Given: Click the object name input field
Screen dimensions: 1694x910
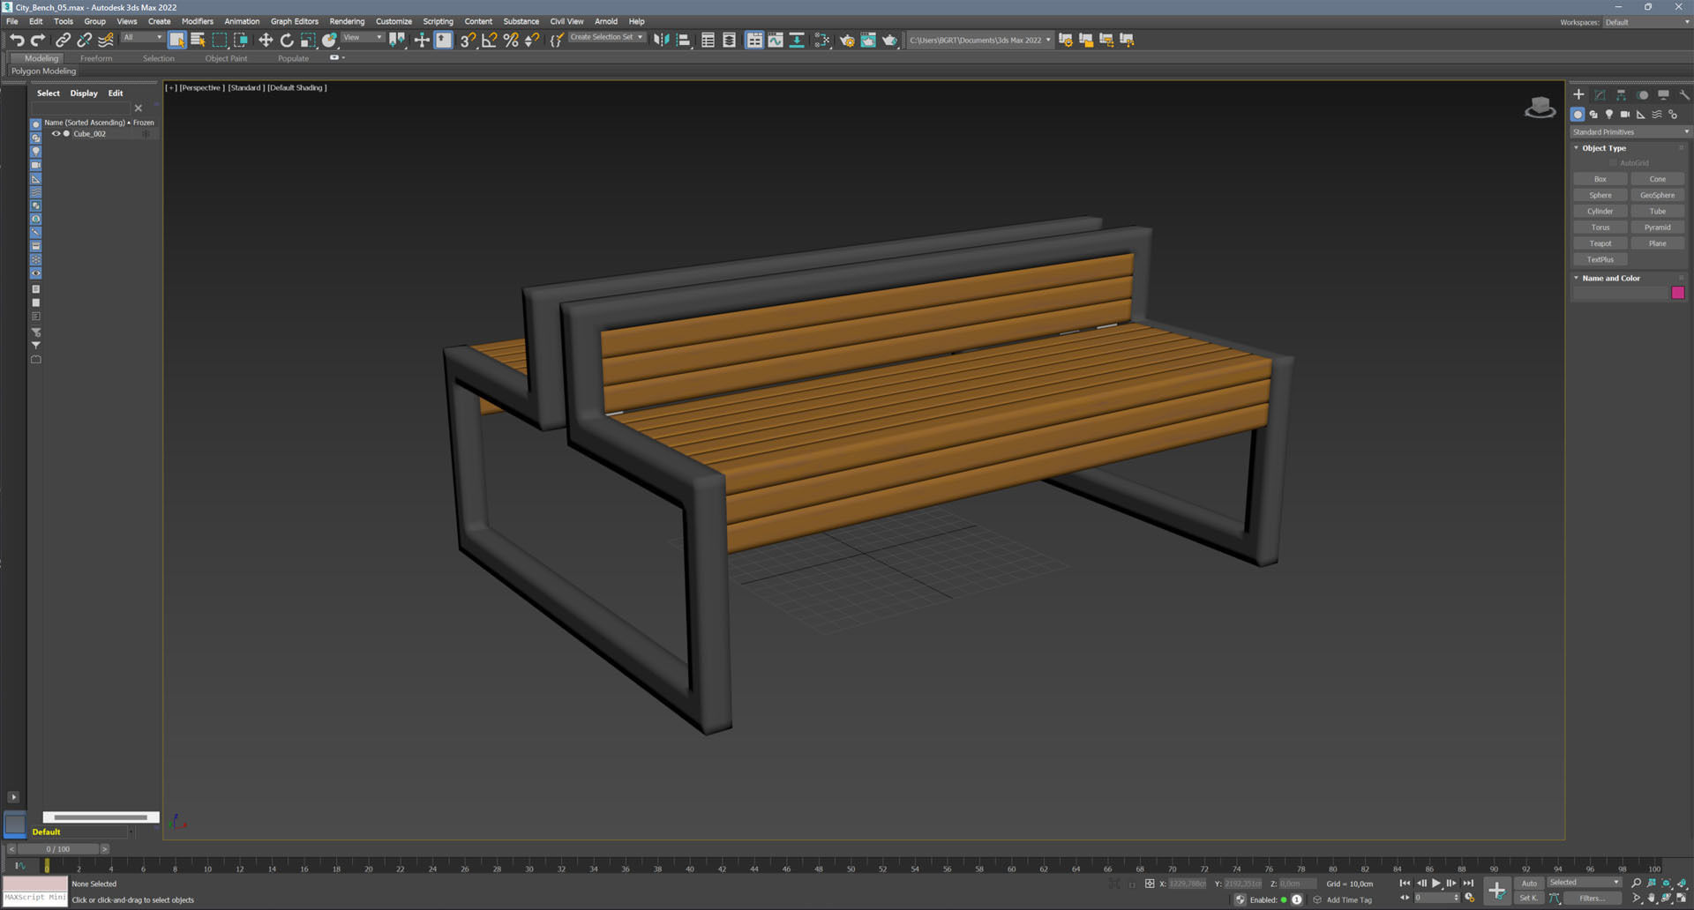Looking at the screenshot, I should (1621, 293).
